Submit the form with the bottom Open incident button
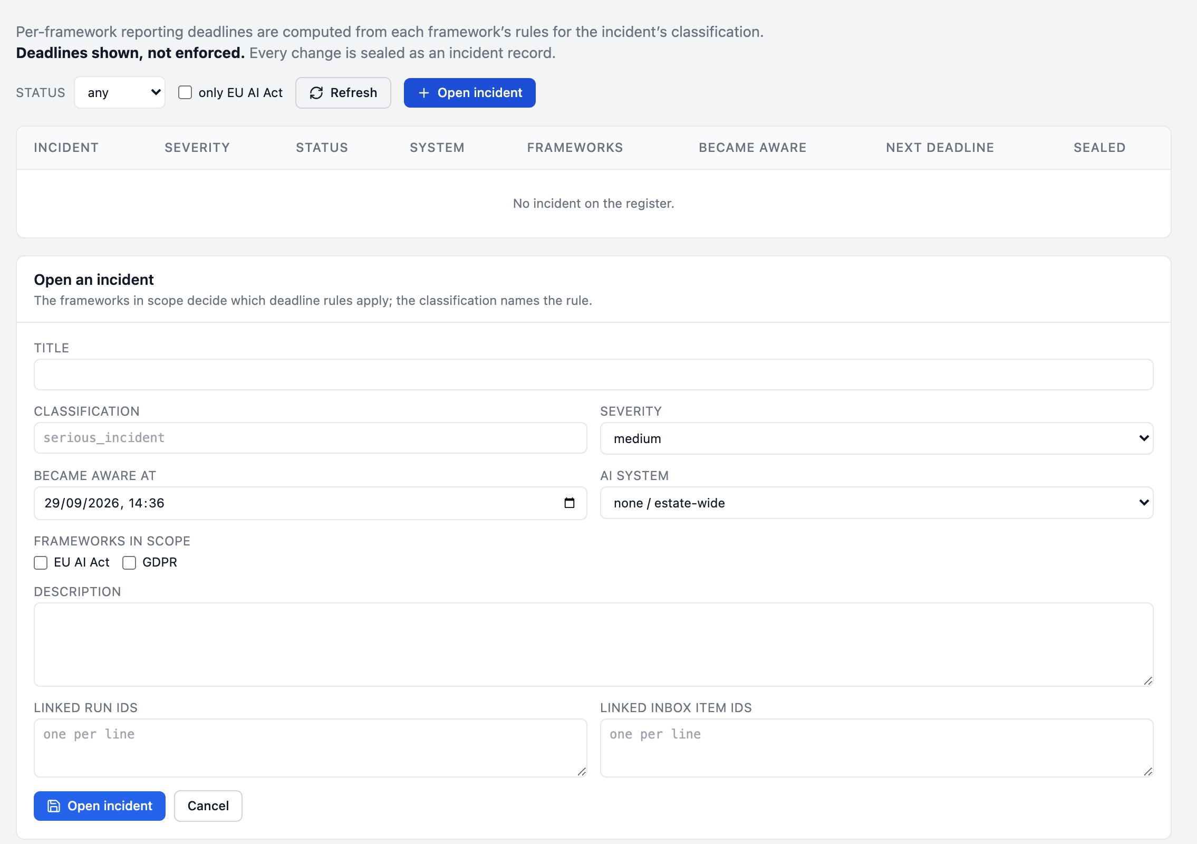The image size is (1197, 844). 100,806
